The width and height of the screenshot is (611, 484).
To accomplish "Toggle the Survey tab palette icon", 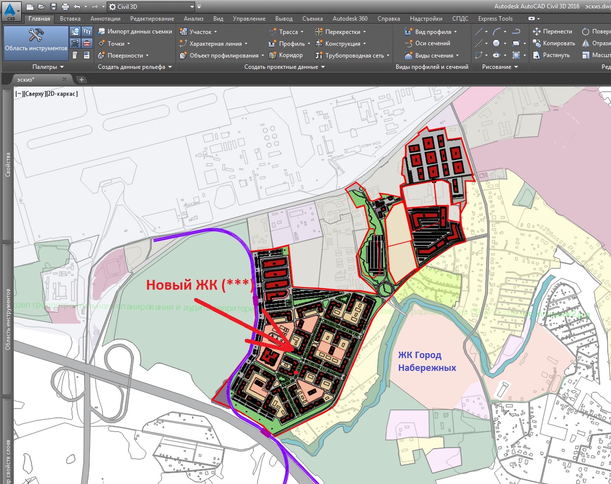I will click(x=75, y=43).
